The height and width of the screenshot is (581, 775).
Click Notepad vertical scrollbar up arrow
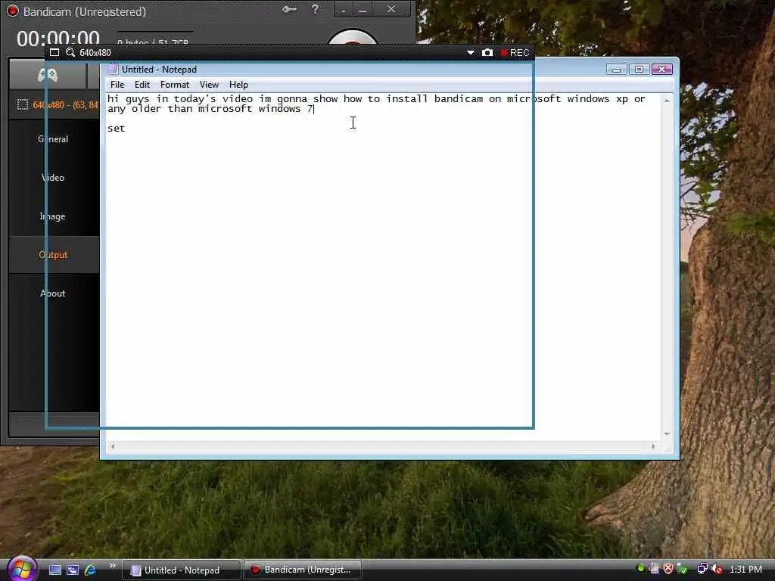(668, 101)
